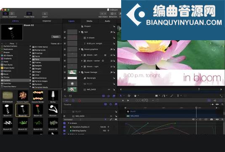225x152 pixels.
Task: Select the Rectangle shape tool
Action: pos(156,96)
